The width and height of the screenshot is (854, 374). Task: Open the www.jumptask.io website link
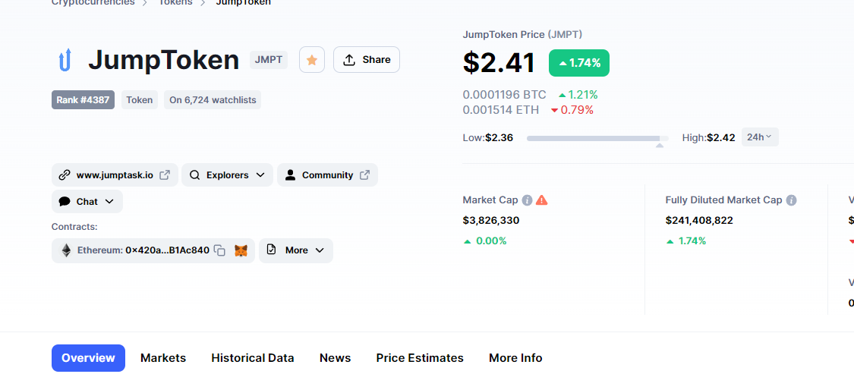click(x=115, y=175)
